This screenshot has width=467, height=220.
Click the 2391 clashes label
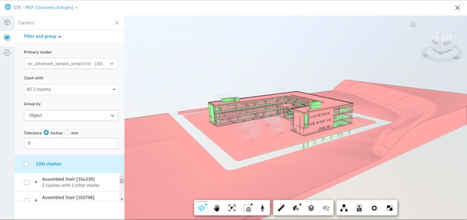[49, 164]
